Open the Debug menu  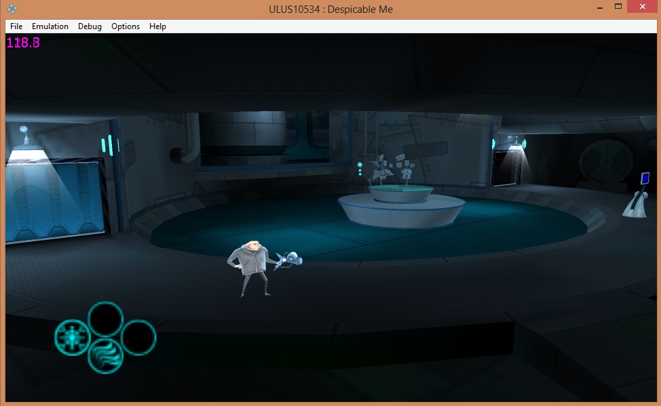click(90, 26)
